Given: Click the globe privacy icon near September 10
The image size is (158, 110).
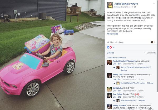Looking at the screenshot, I should point(135,7).
